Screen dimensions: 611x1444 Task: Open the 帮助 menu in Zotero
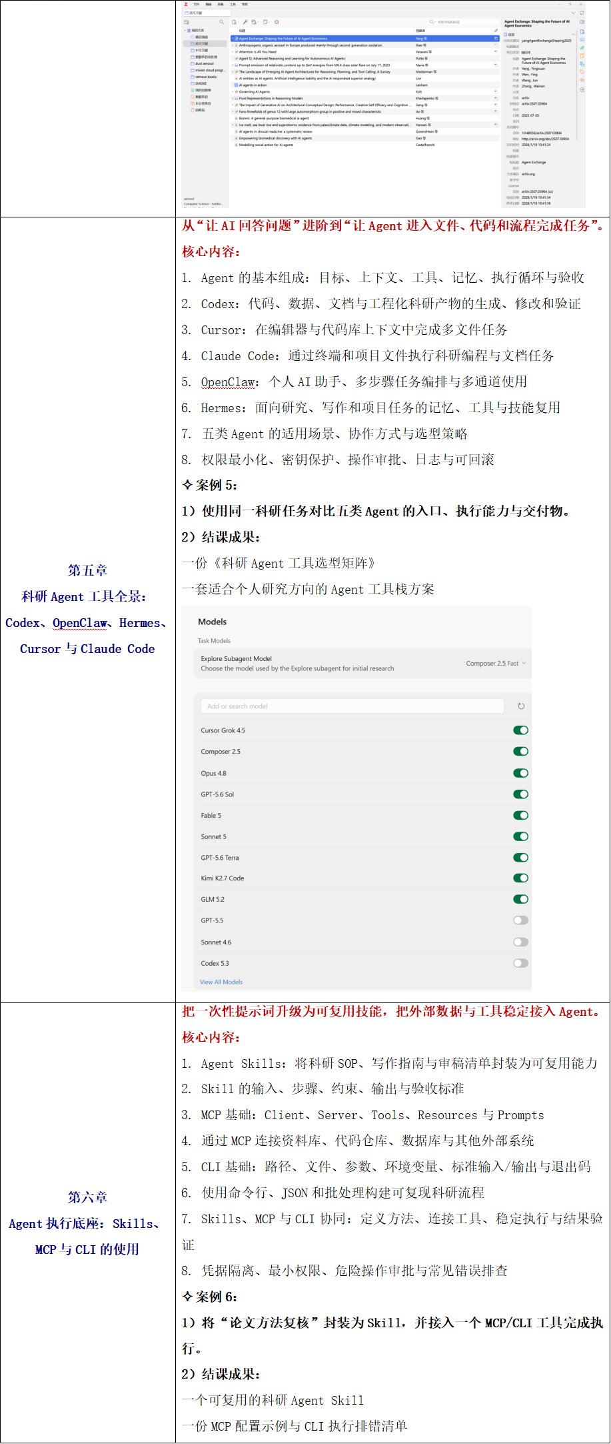click(x=245, y=4)
